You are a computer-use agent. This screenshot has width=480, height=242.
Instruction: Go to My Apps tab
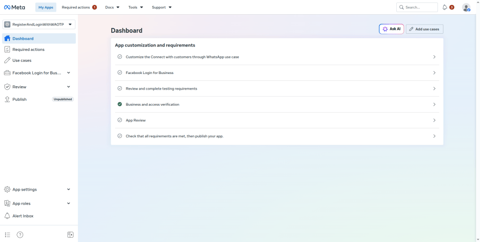(46, 7)
